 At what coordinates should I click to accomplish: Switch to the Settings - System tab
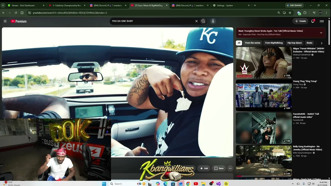tap(225, 5)
